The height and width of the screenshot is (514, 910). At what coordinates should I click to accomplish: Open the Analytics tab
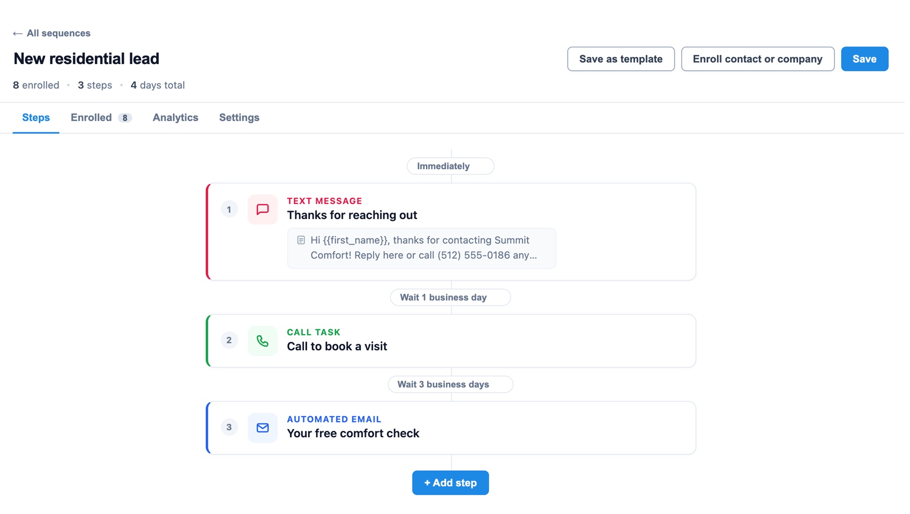175,118
